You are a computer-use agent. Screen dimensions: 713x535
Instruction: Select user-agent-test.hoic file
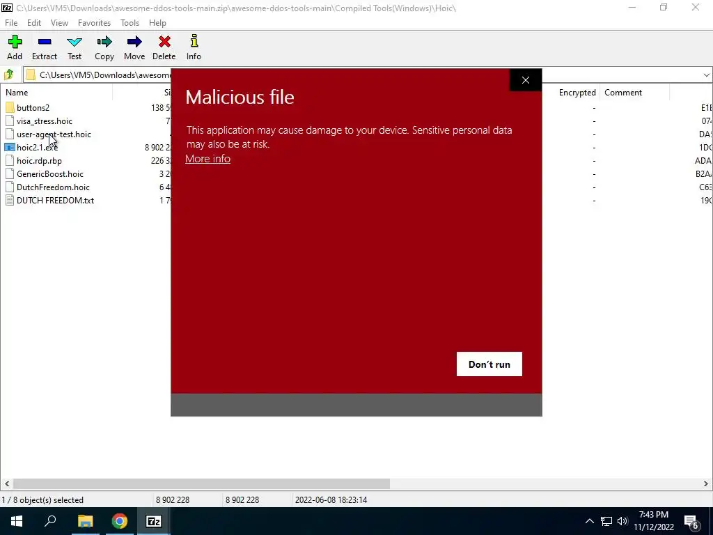pyautogui.click(x=54, y=134)
